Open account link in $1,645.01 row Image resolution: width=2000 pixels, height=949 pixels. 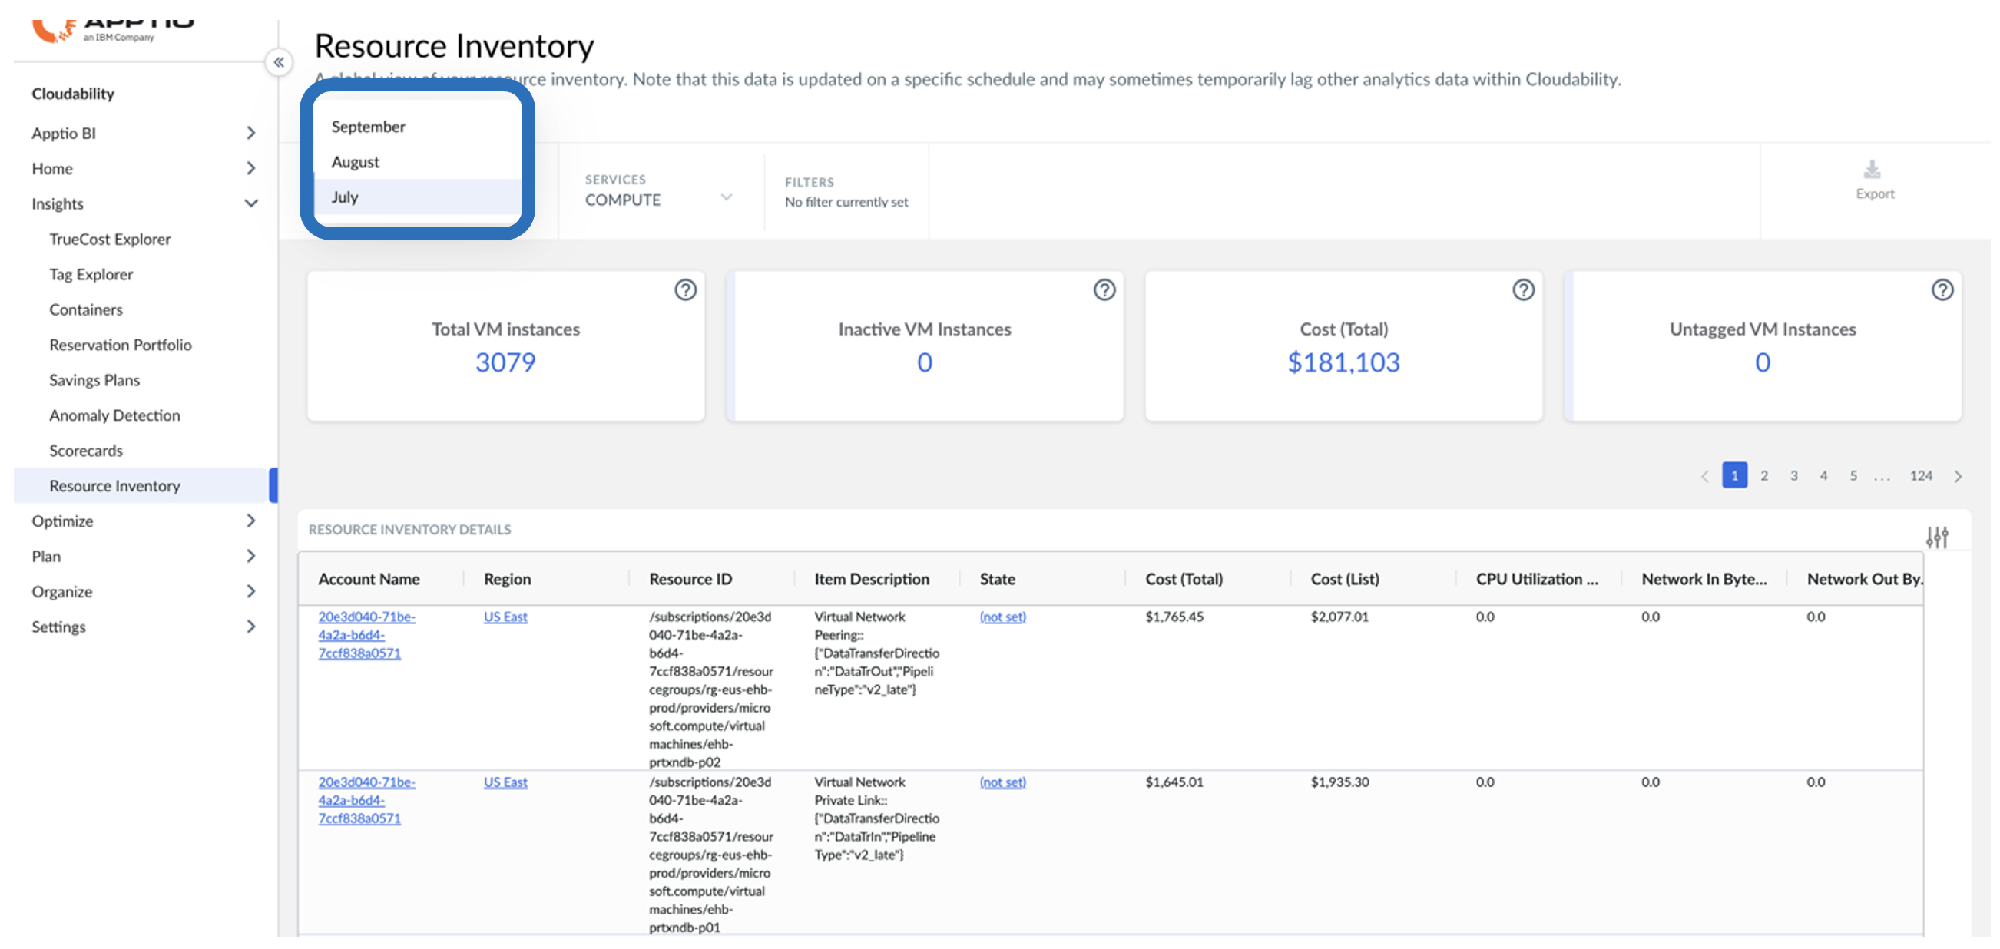366,800
